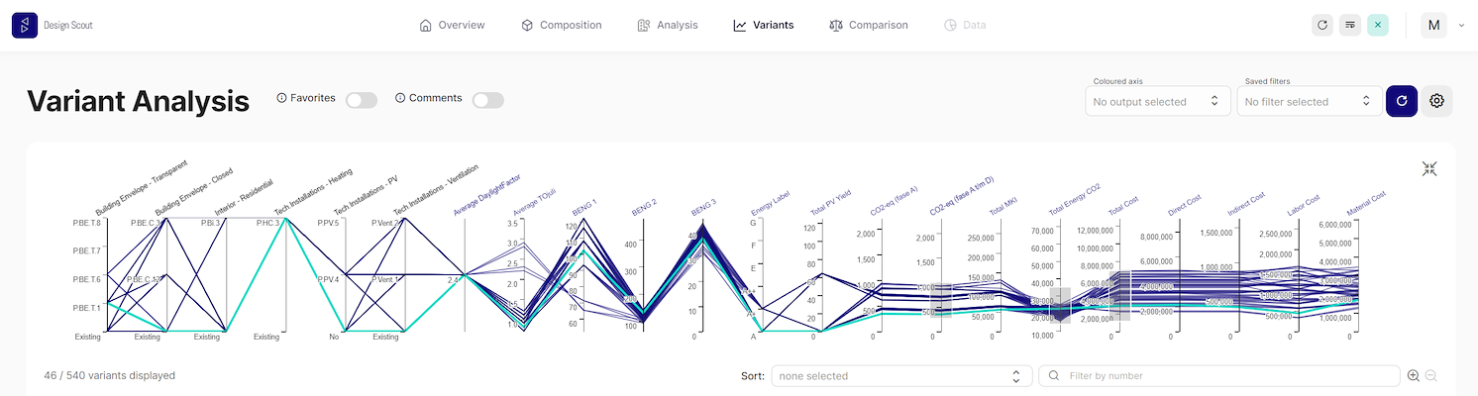Collapse the chart with shrink arrows icon
Viewport: 1478px width, 396px height.
tap(1428, 168)
